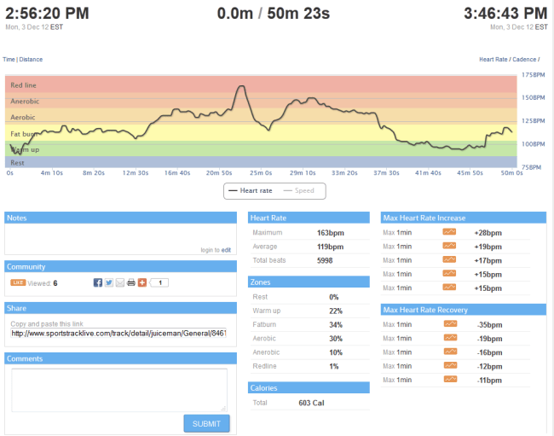This screenshot has height=436, width=554.
Task: Print the page using the printer icon
Action: (x=130, y=282)
